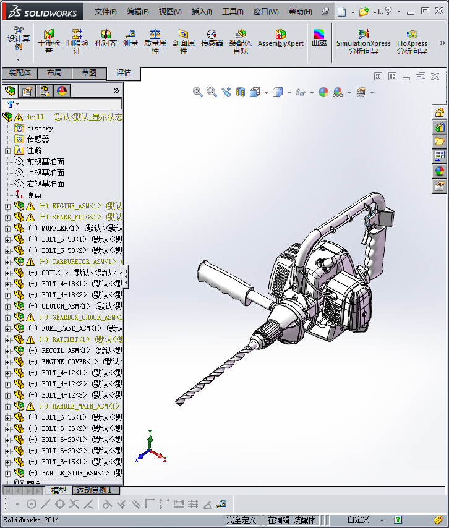449x528 pixels.
Task: Switch to DisplayManager panel tab
Action: [x=62, y=91]
